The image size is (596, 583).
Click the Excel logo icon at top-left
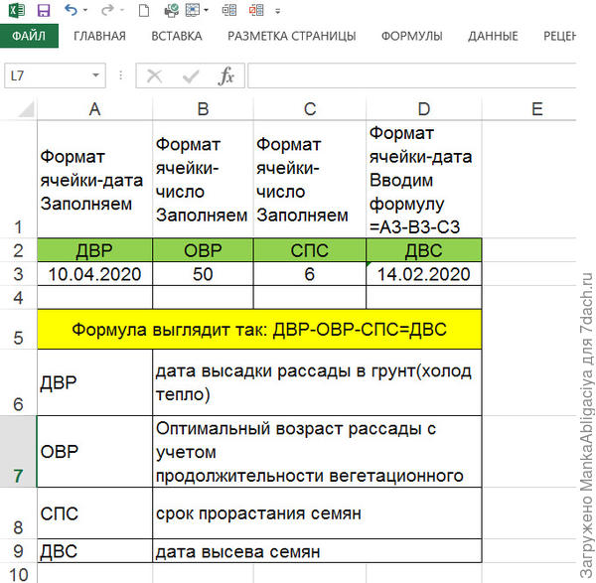[x=16, y=11]
